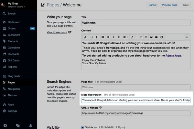The height and width of the screenshot is (129, 194).
Task: Open the text color dropdown
Action: (133, 37)
